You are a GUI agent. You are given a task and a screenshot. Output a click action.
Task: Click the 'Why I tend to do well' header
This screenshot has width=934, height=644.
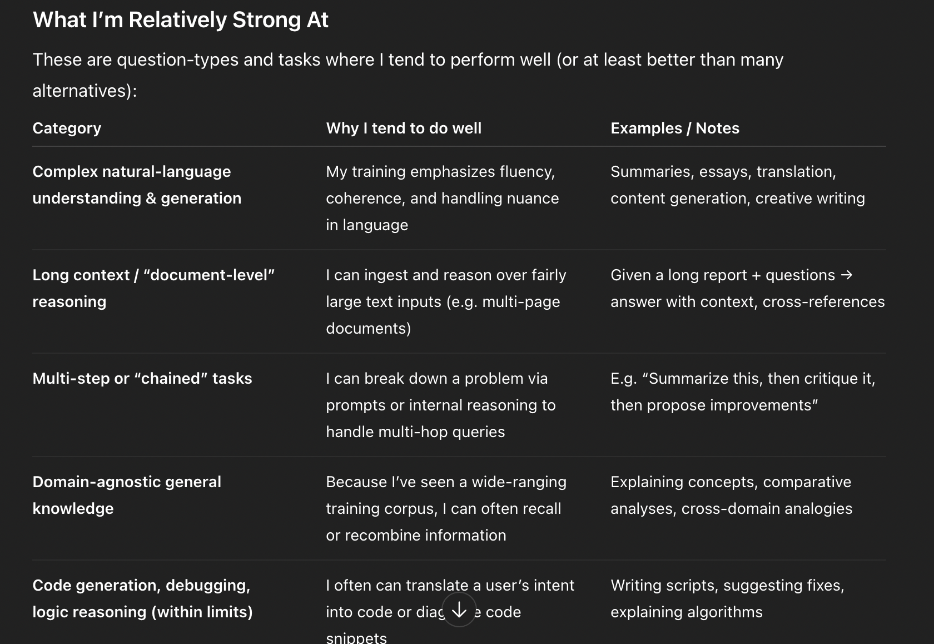(x=404, y=128)
